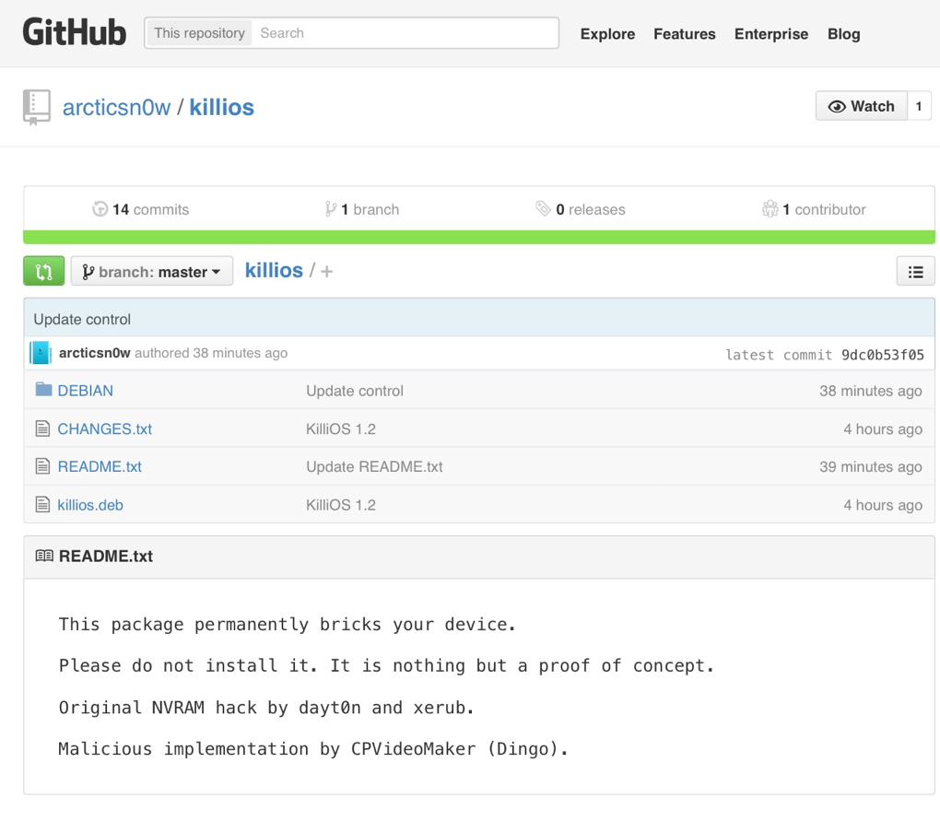The image size is (940, 833).
Task: Click the arcticsn0w avatar thumbnail
Action: tap(41, 353)
